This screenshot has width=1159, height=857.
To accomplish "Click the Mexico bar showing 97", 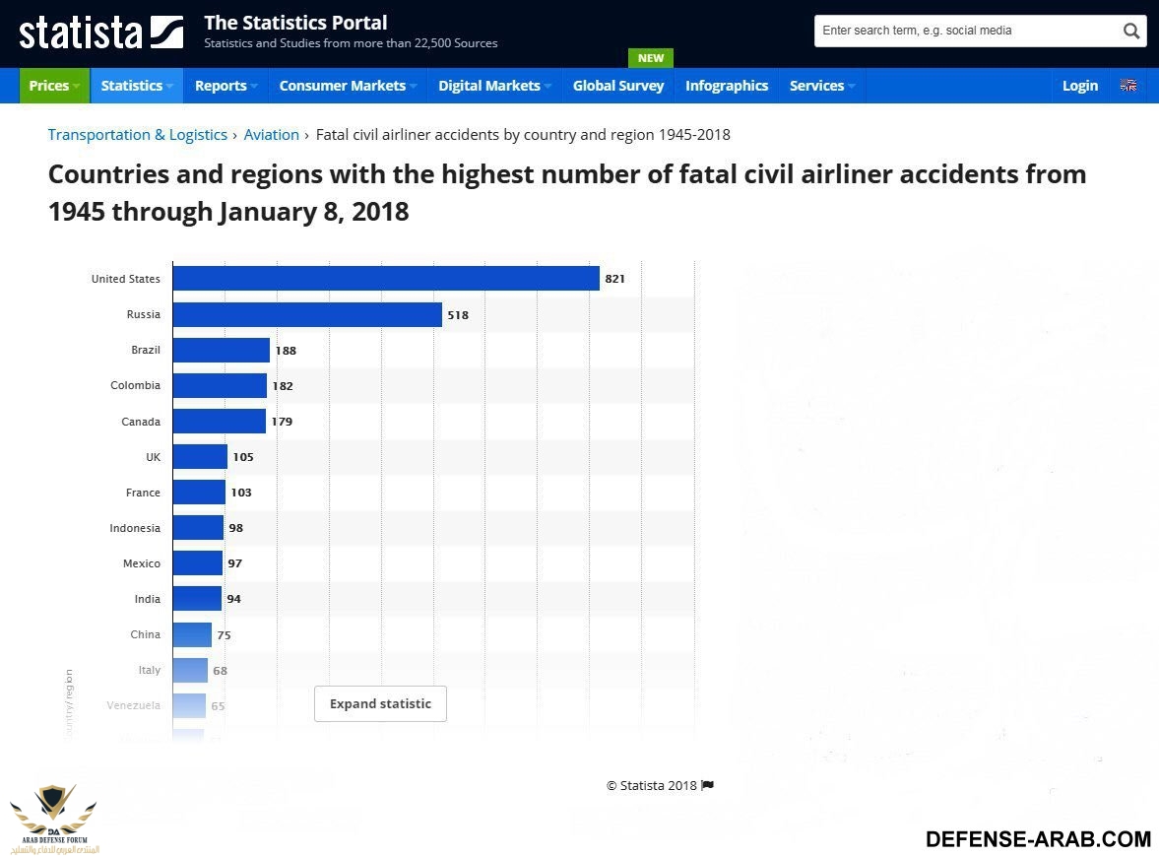I will pyautogui.click(x=197, y=562).
